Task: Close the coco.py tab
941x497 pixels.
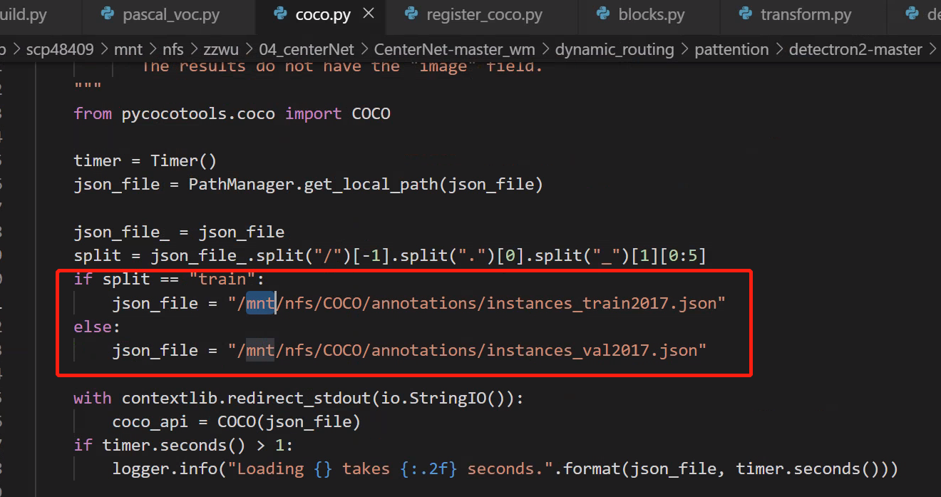Action: (369, 14)
